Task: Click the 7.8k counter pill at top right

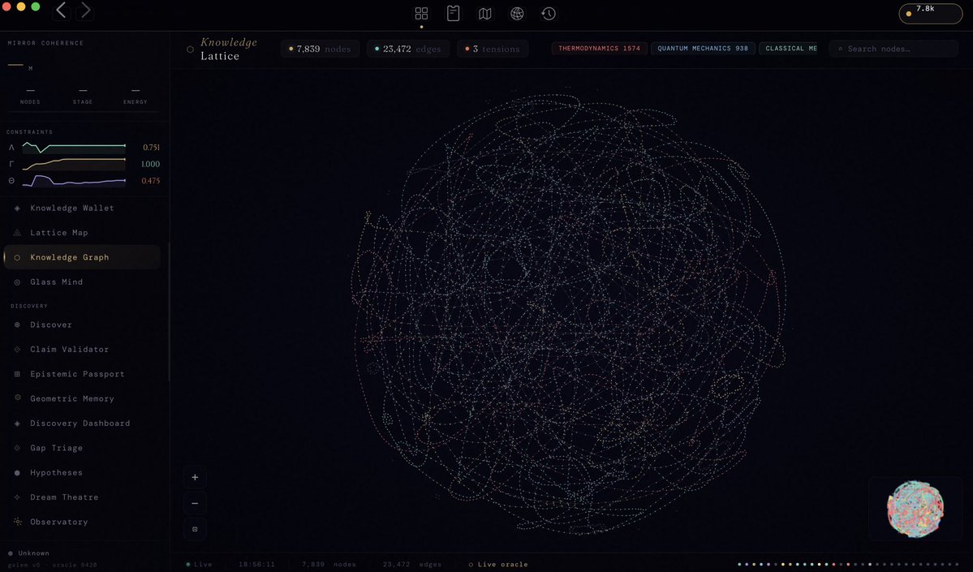Action: 930,13
